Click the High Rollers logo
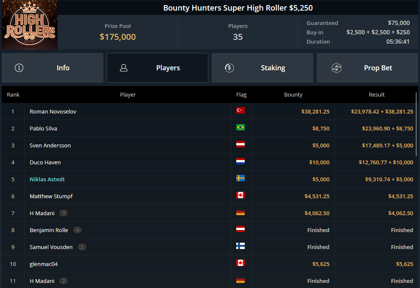Viewport: 420px width, 288px height. 30,25
